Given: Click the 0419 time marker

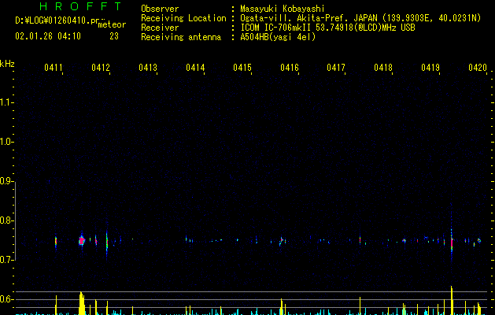Looking at the screenshot, I should 430,67.
